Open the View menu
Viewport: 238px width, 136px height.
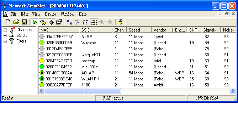(x=36, y=14)
